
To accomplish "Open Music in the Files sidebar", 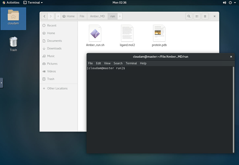I will click(59, 56).
